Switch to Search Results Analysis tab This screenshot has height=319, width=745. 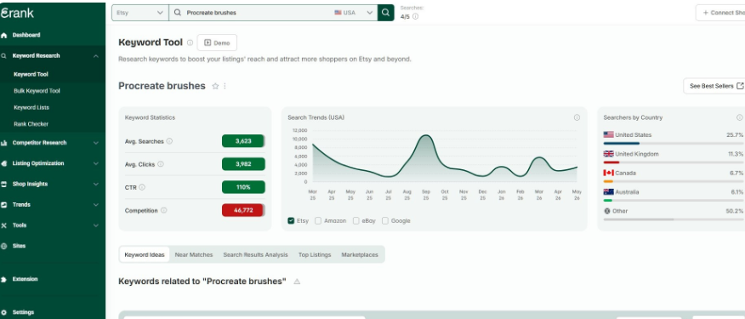(x=256, y=255)
